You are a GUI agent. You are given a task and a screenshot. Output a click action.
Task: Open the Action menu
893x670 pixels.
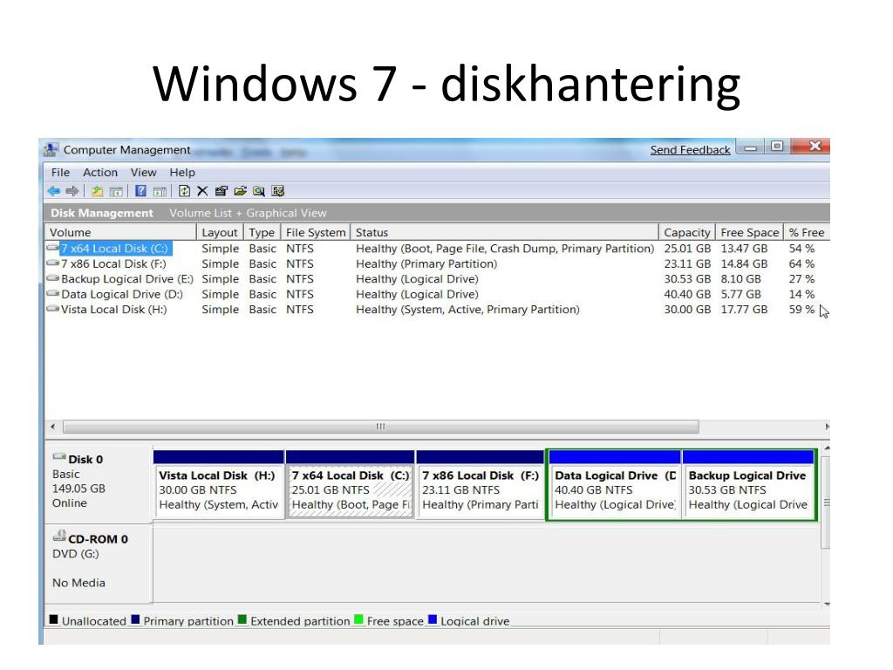[x=100, y=173]
